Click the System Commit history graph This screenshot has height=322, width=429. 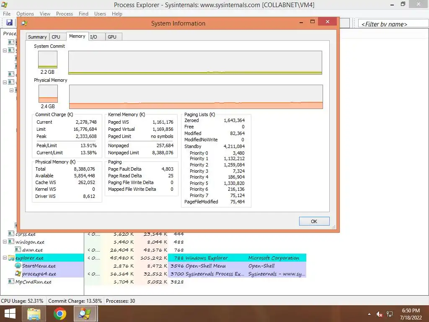click(x=195, y=62)
